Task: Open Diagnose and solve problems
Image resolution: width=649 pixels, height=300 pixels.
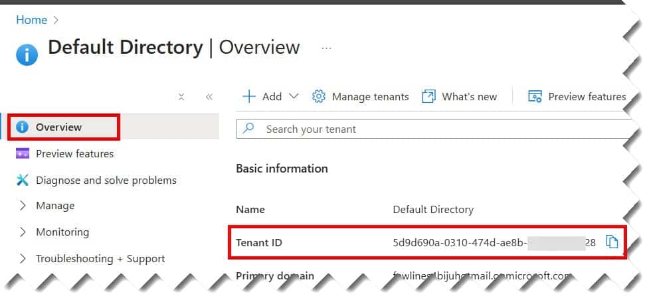Action: 106,181
